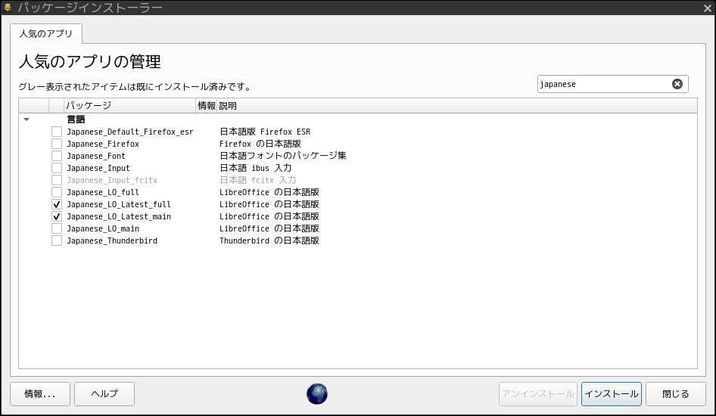716x416 pixels.
Task: Close the パッケージインストーラー window
Action: pyautogui.click(x=708, y=8)
